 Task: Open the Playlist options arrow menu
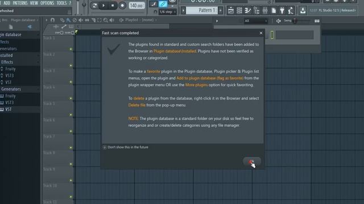(47, 20)
